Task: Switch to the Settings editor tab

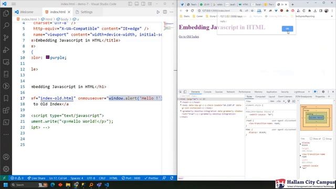Action: (x=84, y=12)
